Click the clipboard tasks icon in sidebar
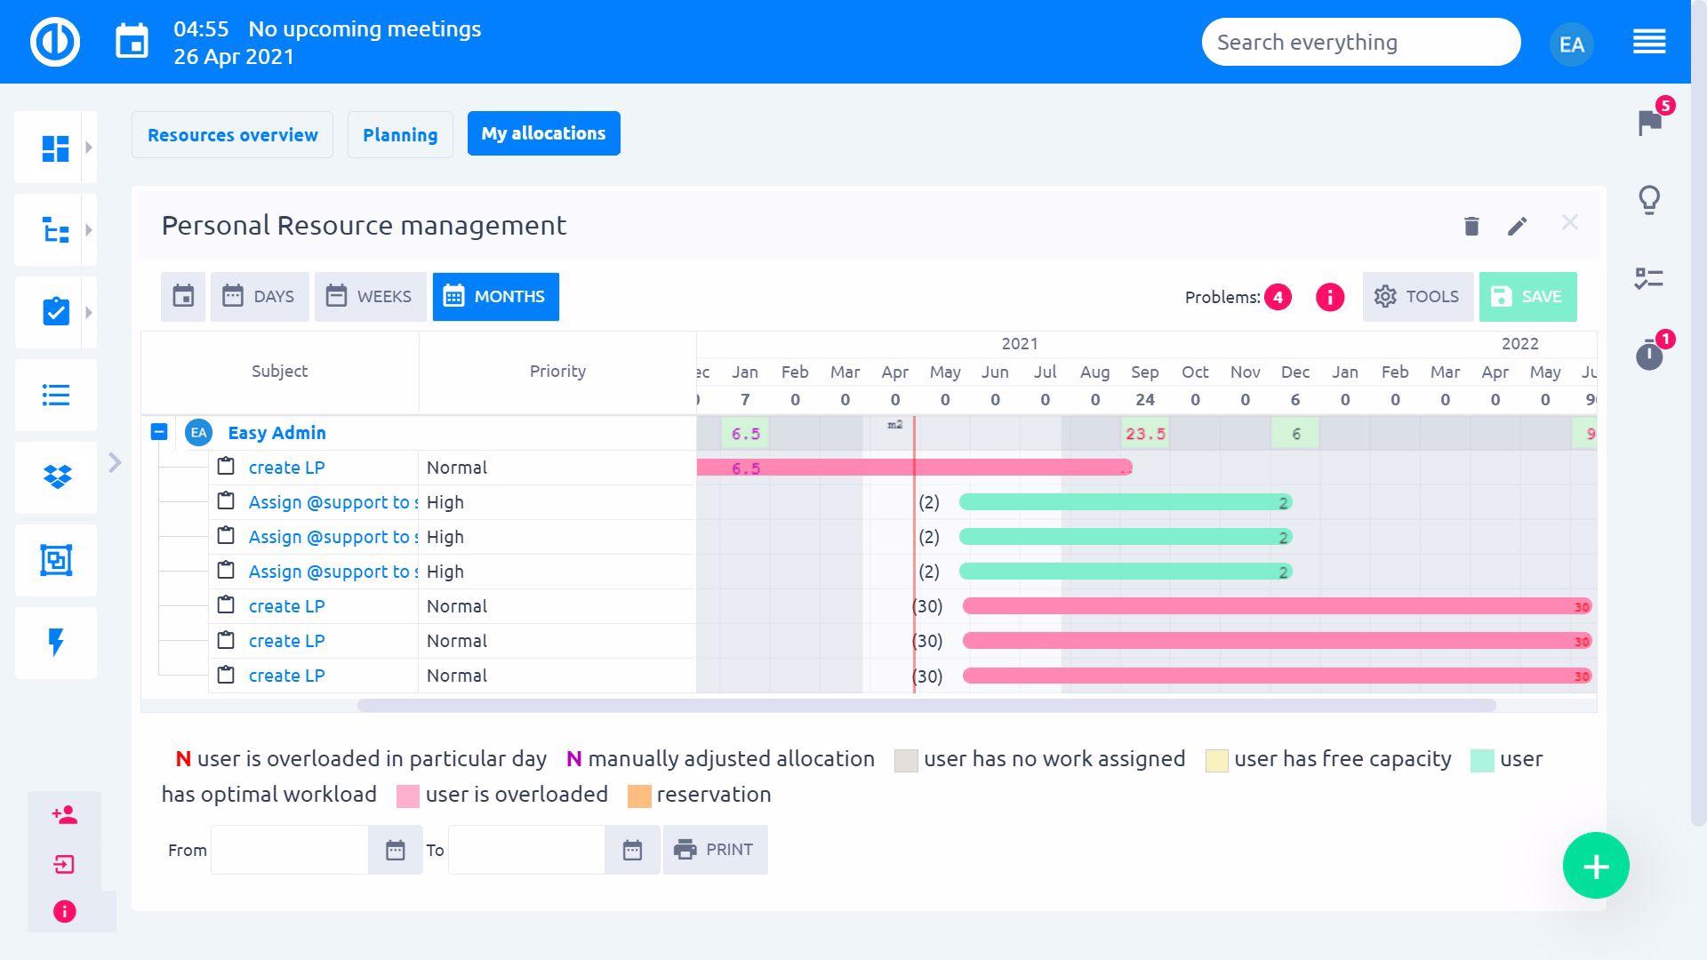Screen dimensions: 1707x960 pos(55,312)
